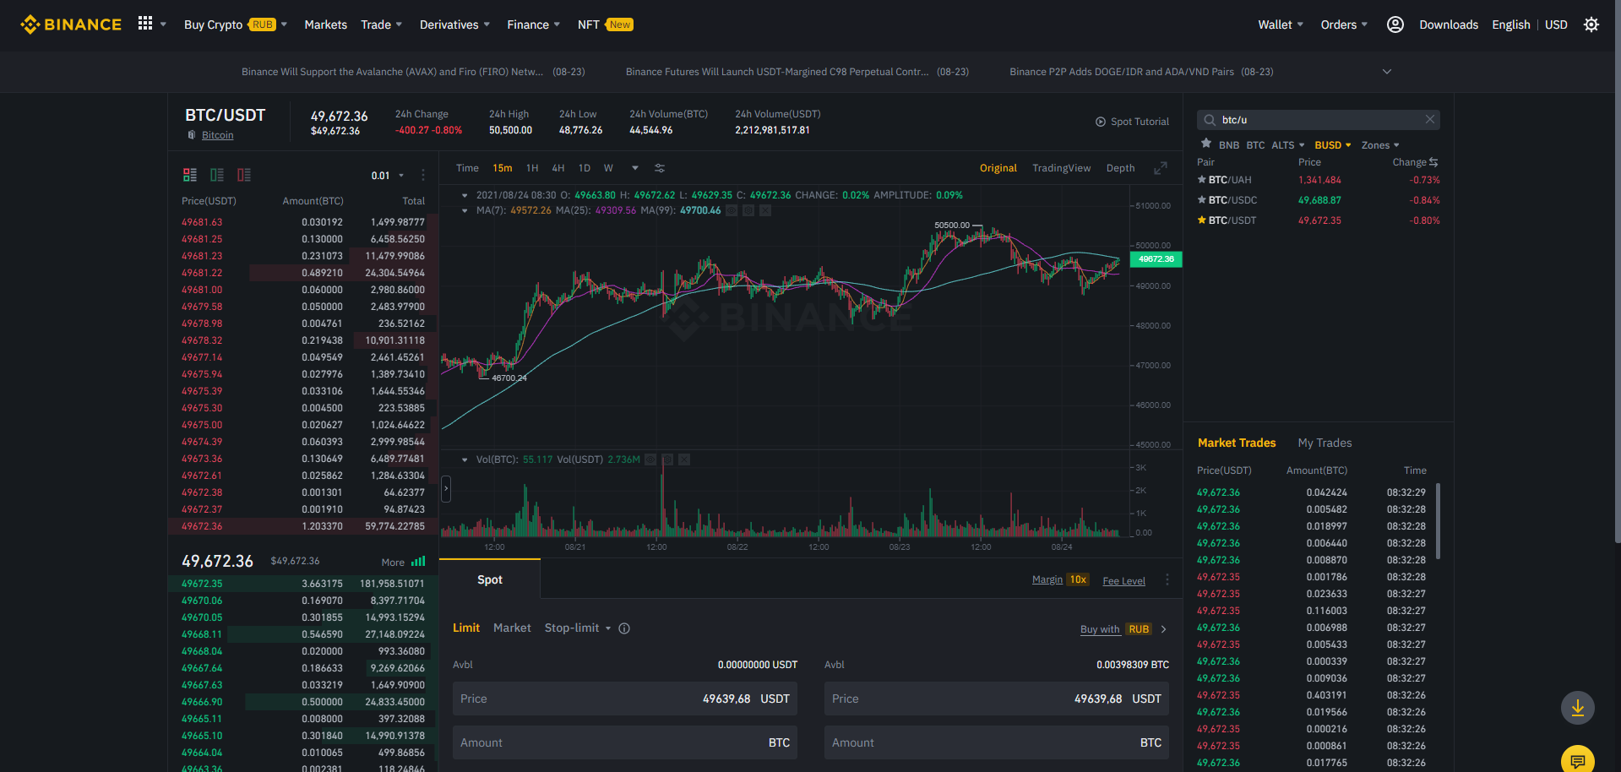Open the settings gear icon

point(1591,24)
